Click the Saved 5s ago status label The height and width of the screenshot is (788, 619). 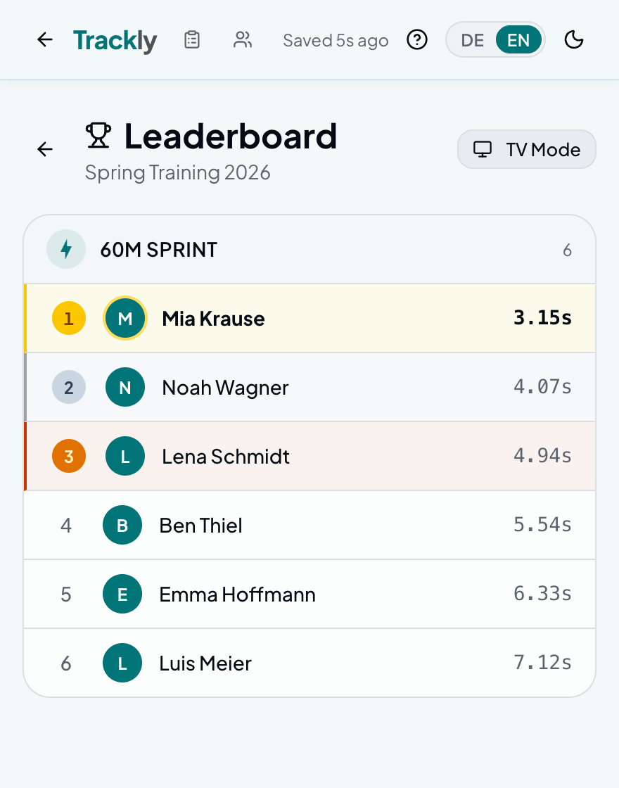tap(336, 40)
